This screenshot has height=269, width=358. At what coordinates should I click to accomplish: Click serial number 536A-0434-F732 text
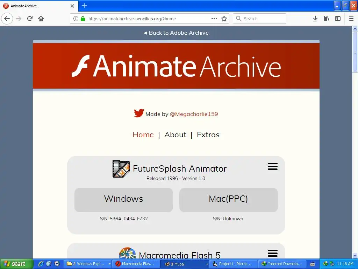[129, 219]
